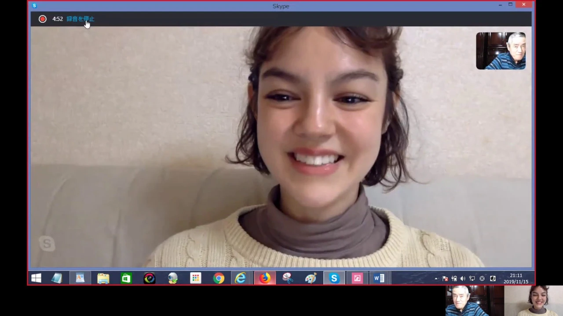This screenshot has height=316, width=563.
Task: Switch to Skype taskbar icon
Action: click(x=334, y=278)
